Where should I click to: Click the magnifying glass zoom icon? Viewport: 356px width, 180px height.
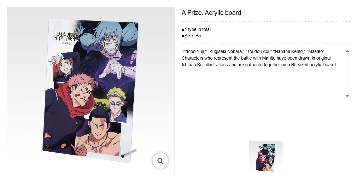pos(160,161)
